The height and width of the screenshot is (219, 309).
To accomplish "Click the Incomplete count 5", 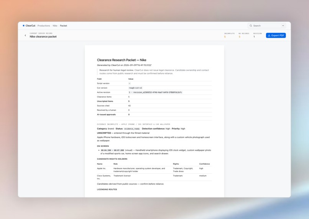I will click(225, 37).
